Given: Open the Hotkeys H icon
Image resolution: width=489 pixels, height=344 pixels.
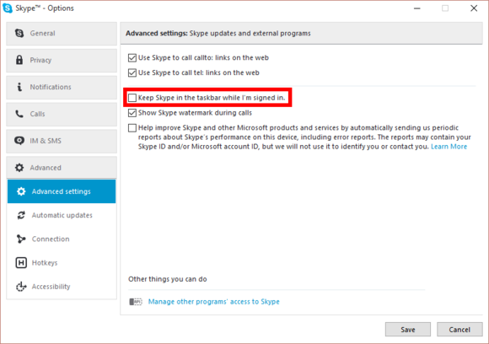Looking at the screenshot, I should click(x=21, y=262).
